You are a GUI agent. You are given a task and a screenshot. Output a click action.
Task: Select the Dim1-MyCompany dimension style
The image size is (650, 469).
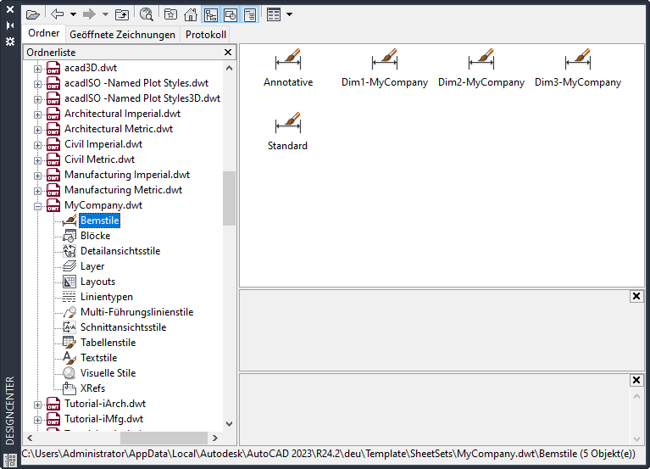pos(385,69)
